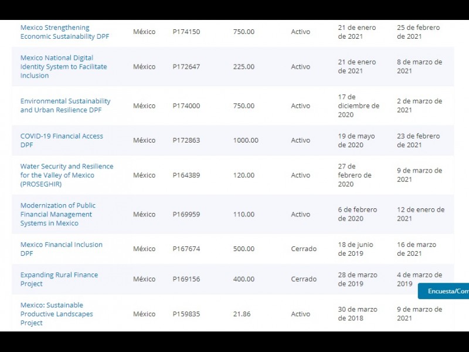Click Environmental Sustainability and Urban Resilience DPF
469x352 pixels.
(x=65, y=106)
